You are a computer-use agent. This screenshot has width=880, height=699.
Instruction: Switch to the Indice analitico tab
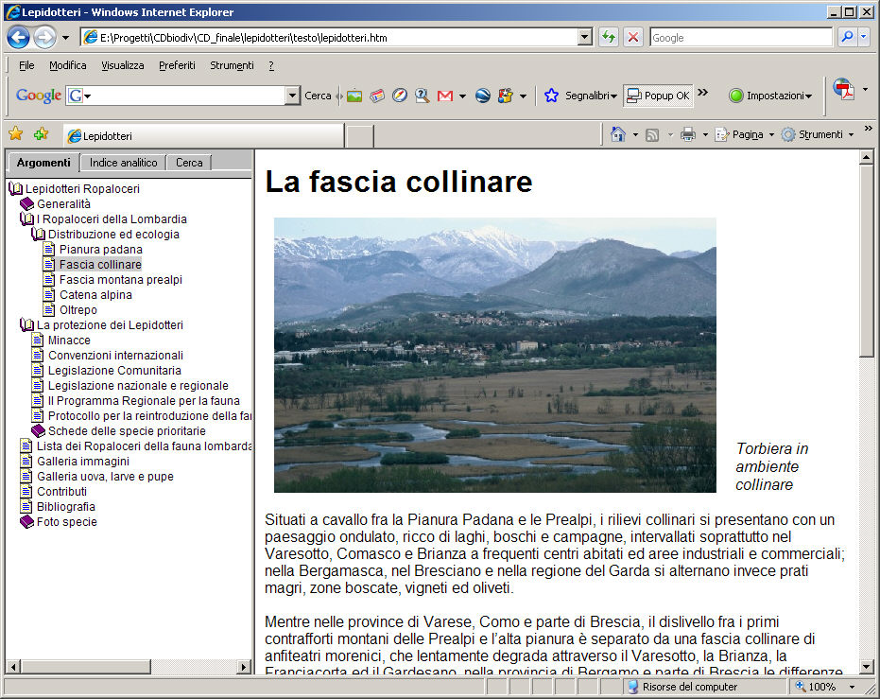(x=124, y=163)
